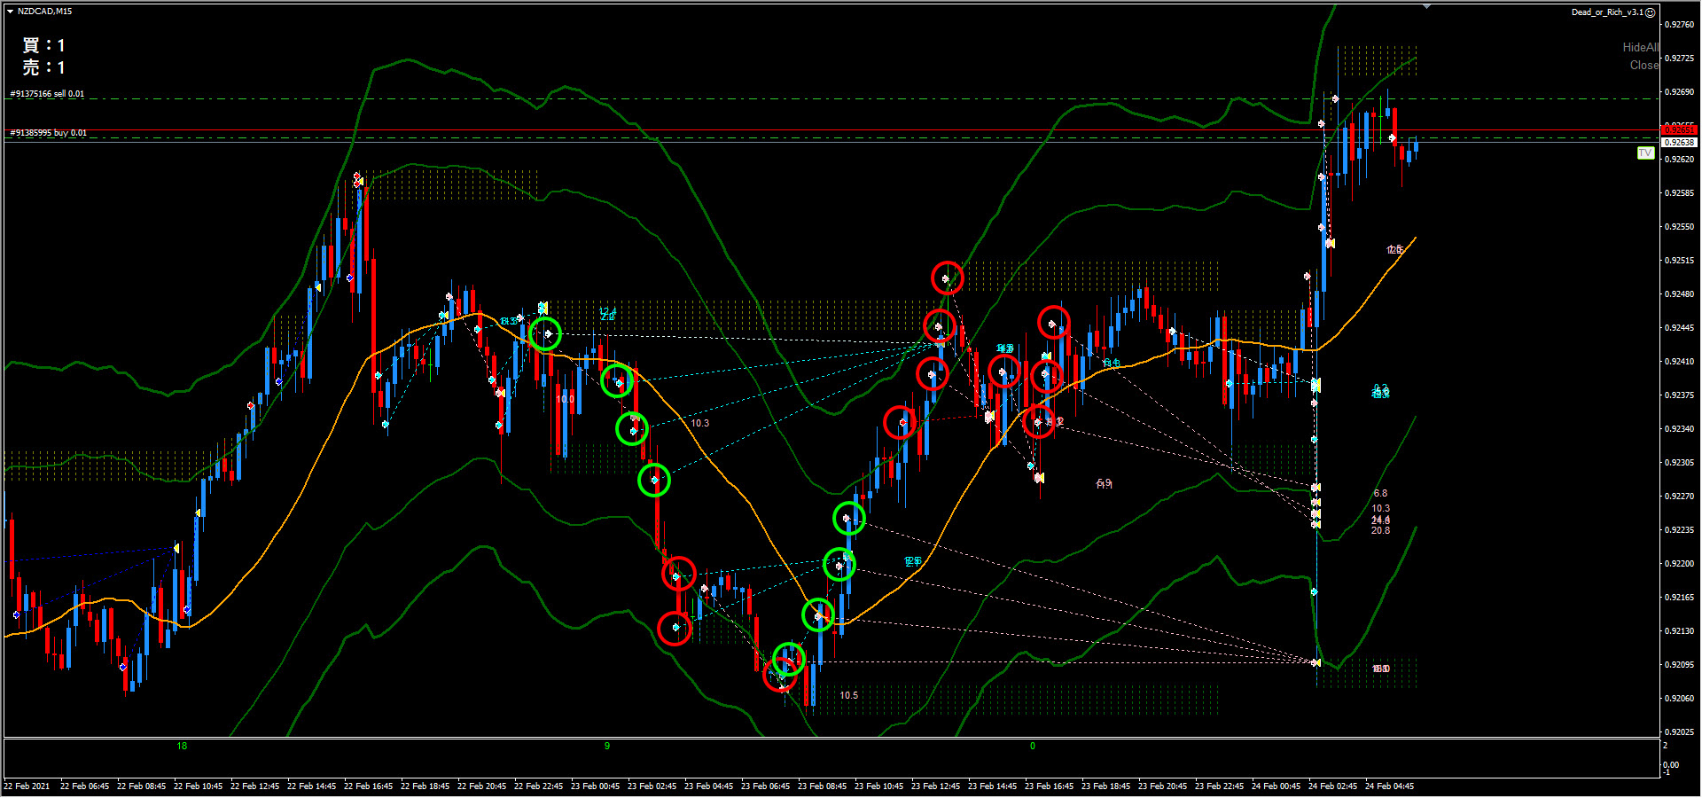1702x798 pixels.
Task: Click the TV label button
Action: pos(1645,153)
